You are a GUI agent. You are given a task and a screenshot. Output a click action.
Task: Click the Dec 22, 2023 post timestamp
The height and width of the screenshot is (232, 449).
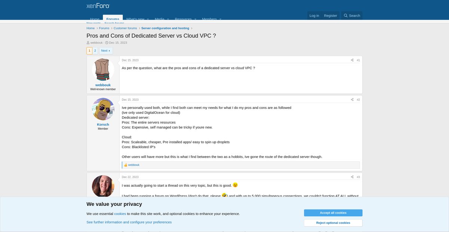(130, 177)
